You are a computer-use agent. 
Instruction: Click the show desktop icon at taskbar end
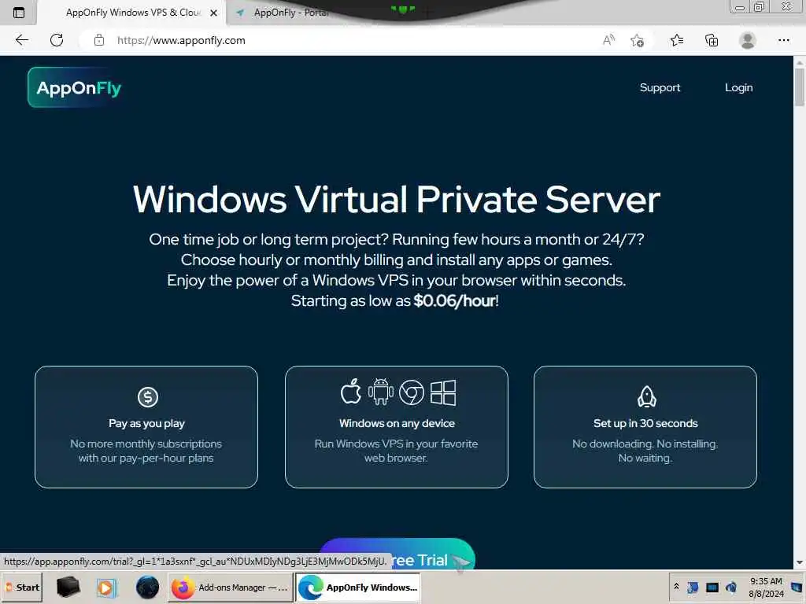[797, 587]
